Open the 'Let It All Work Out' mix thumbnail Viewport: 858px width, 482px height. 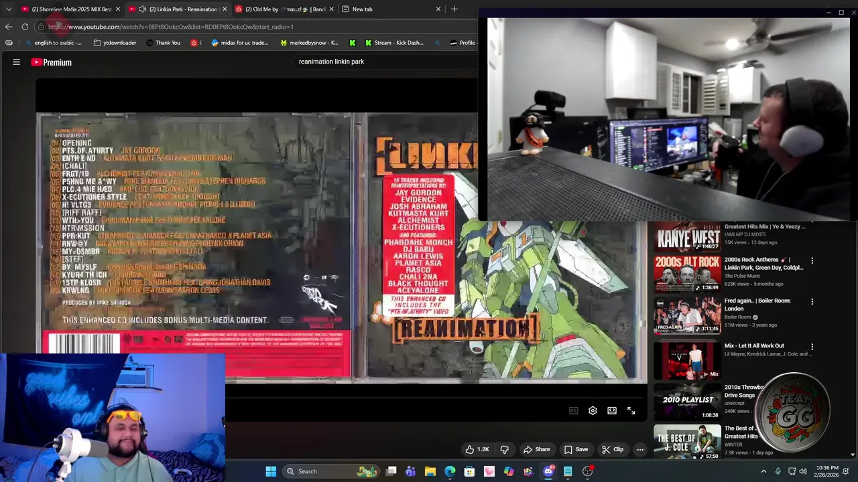point(687,360)
